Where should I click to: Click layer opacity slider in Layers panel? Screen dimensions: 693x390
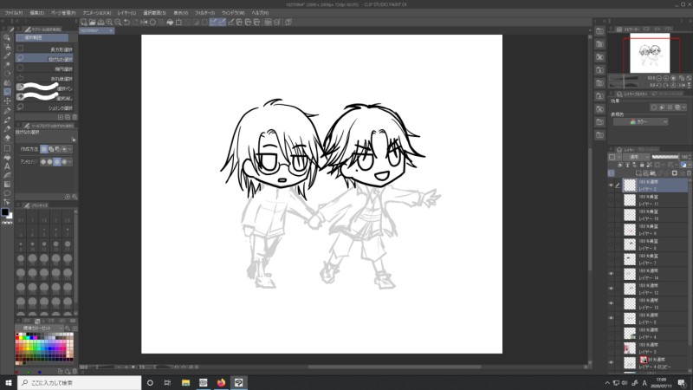point(665,157)
